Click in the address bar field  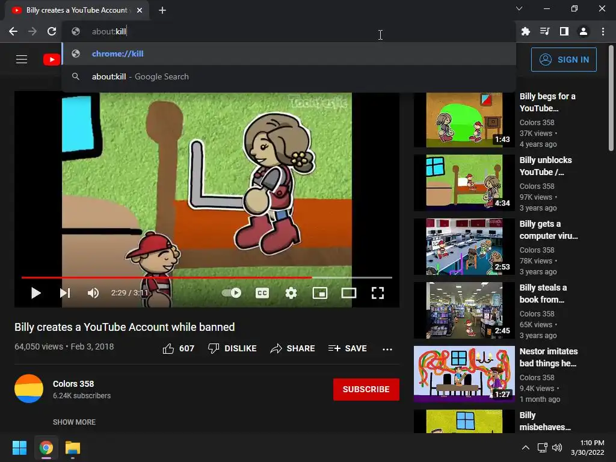(x=289, y=31)
